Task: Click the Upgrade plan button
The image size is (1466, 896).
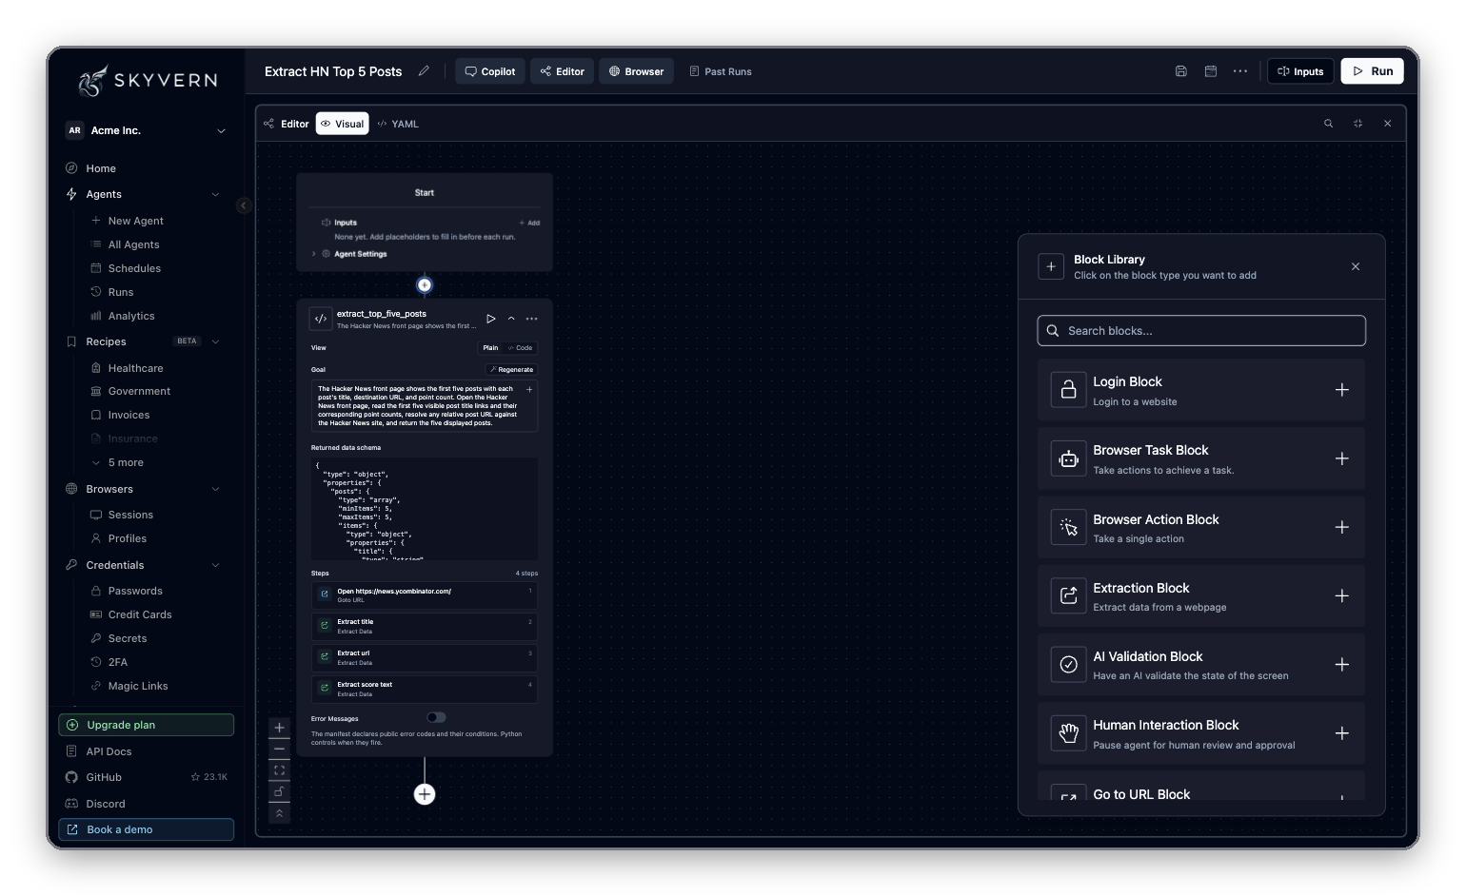Action: tap(146, 725)
